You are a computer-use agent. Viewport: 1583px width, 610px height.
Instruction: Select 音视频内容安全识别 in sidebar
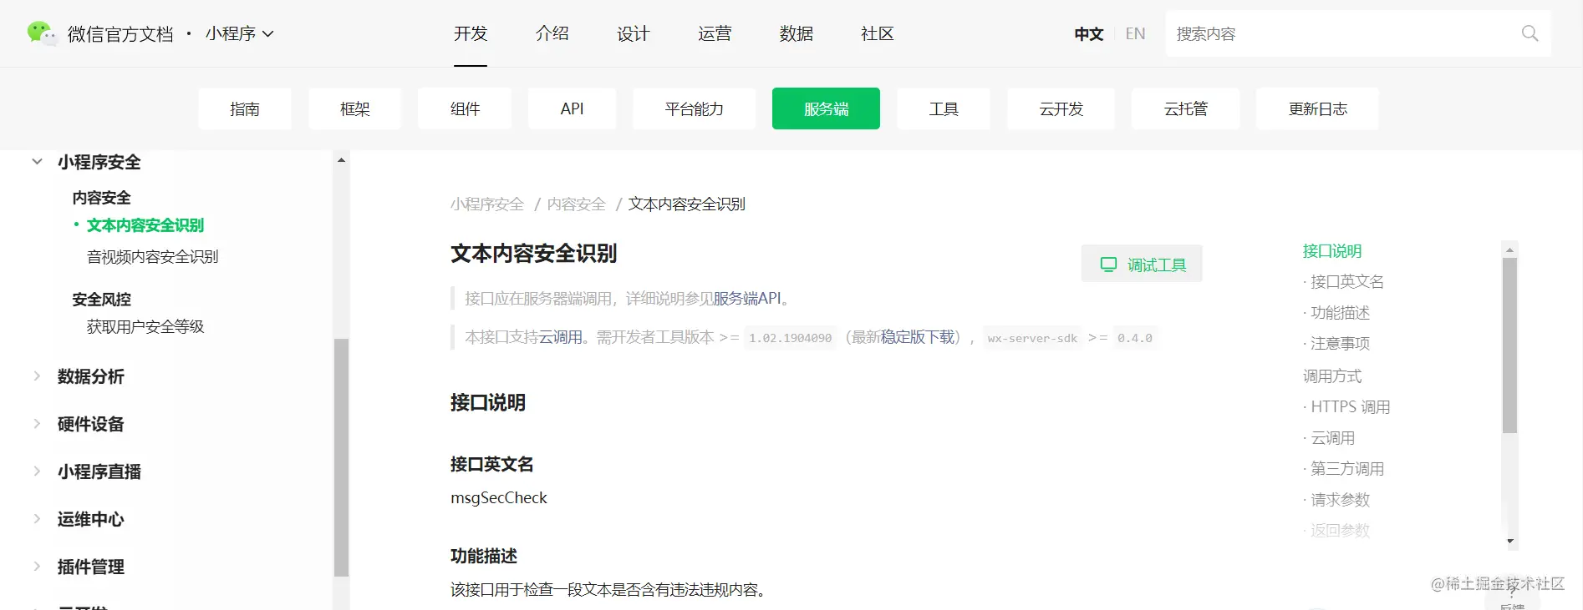153,256
